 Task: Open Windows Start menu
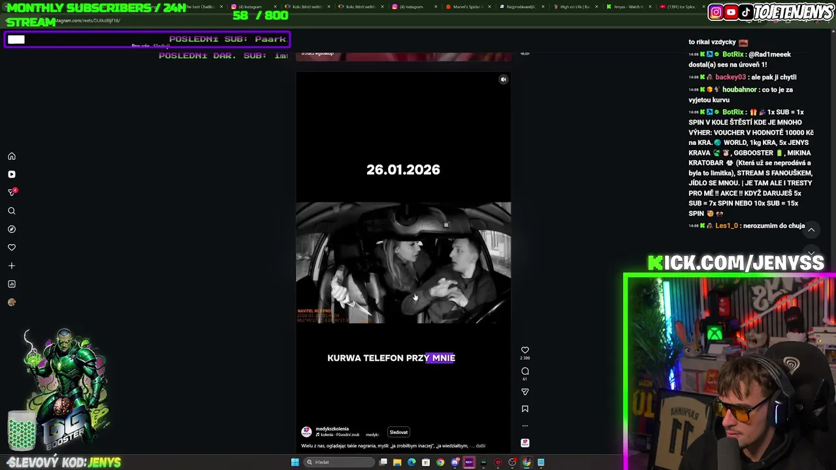click(295, 462)
